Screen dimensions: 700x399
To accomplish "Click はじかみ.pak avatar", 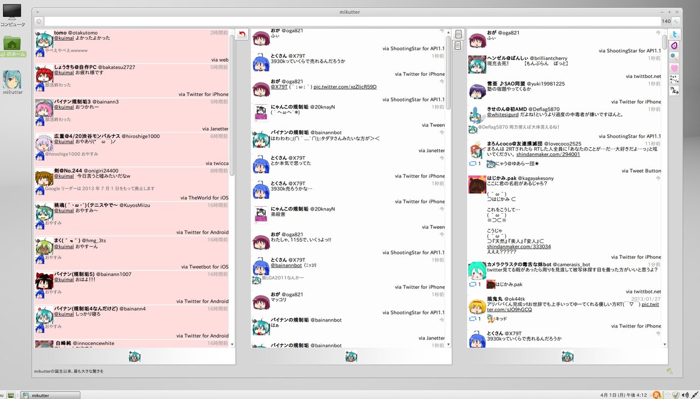I will [477, 184].
